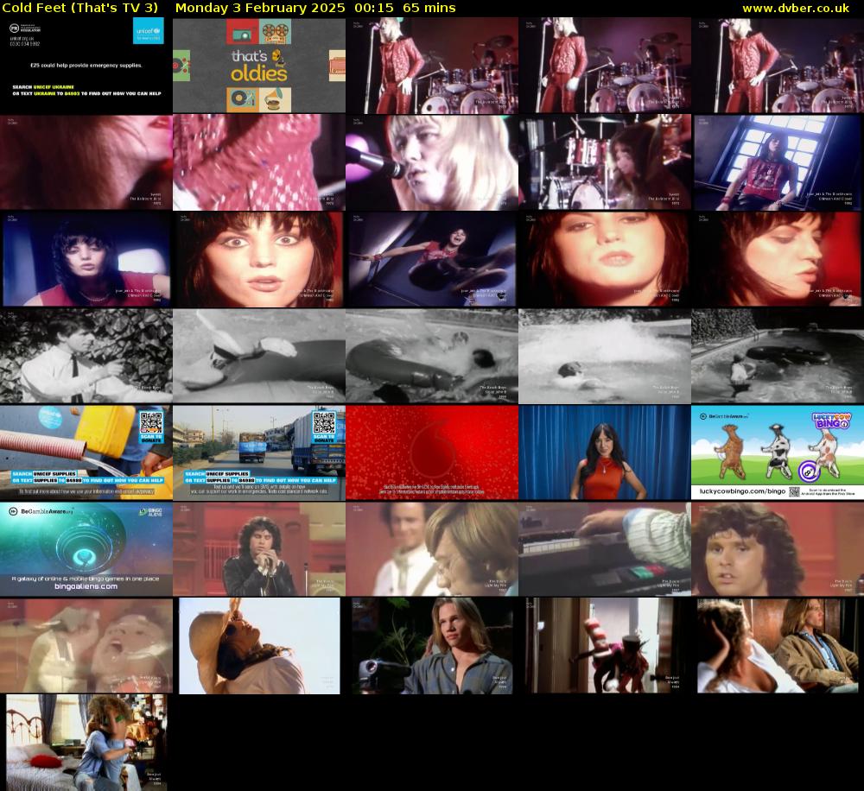Click the BeGambleAware logo on Bingo Aliens thumbnail
The height and width of the screenshot is (791, 864).
point(41,512)
